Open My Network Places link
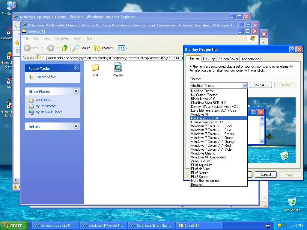The width and height of the screenshot is (307, 230). (49, 112)
